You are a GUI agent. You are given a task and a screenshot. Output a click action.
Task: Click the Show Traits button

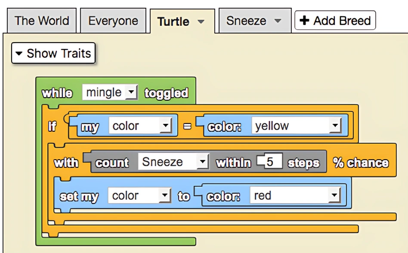tap(53, 53)
